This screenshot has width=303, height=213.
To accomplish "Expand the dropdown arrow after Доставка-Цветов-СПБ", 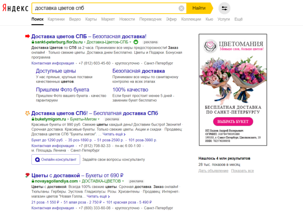I will coord(130,42).
